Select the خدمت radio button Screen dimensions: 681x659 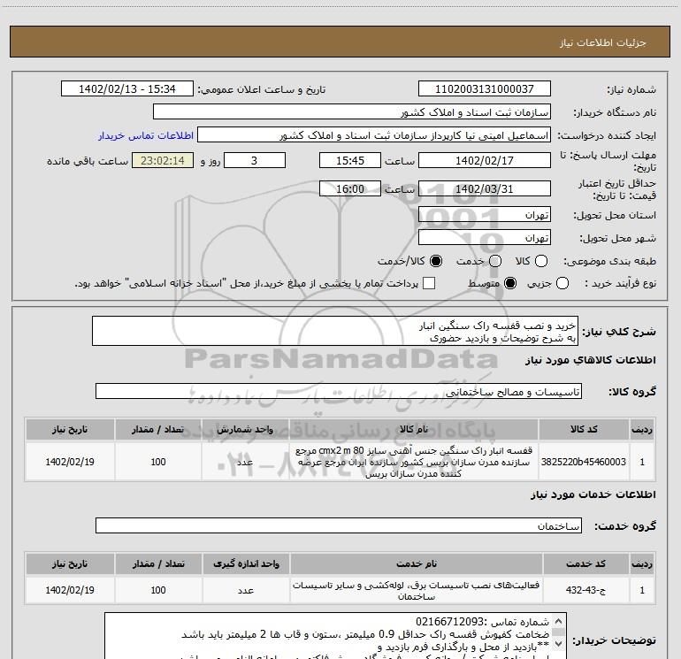pos(495,261)
